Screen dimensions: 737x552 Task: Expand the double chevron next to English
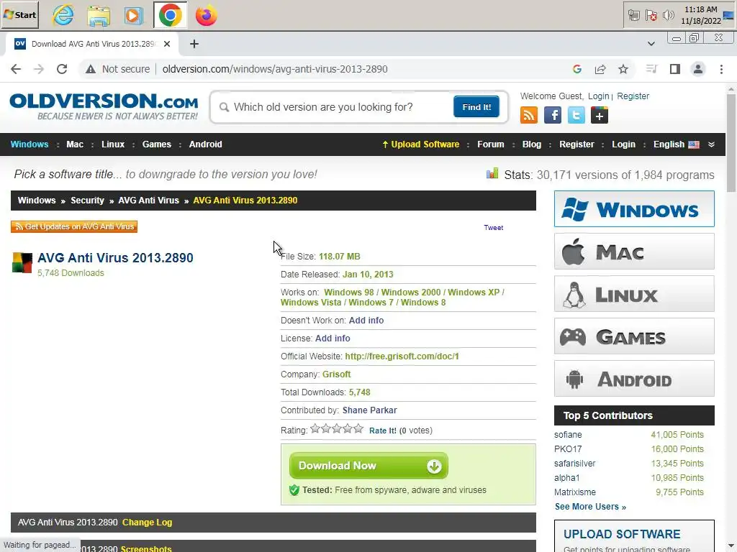[711, 144]
